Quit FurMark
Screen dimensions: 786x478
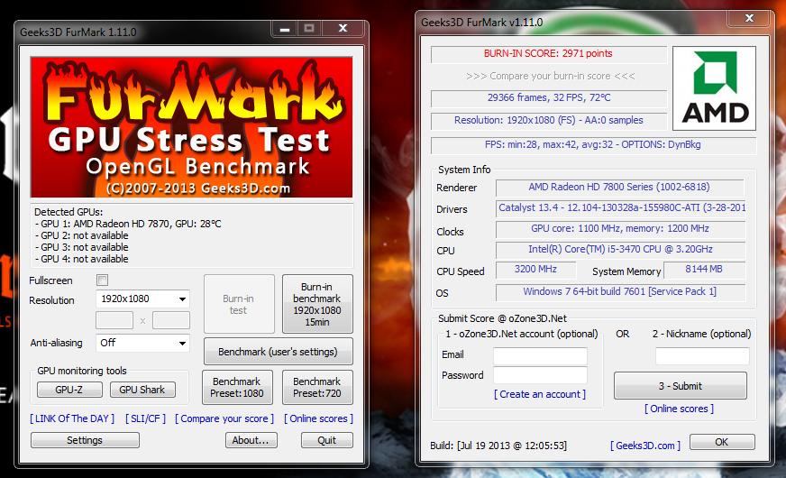(327, 440)
